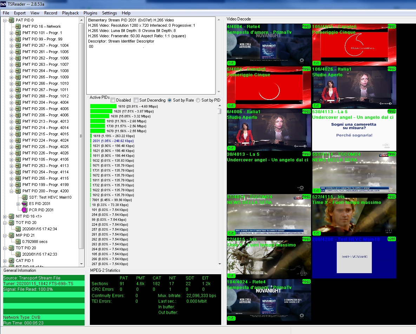Click mpg2 badge on 530/4113 La 5 thumbnail
The width and height of the screenshot is (416, 334).
[391, 111]
